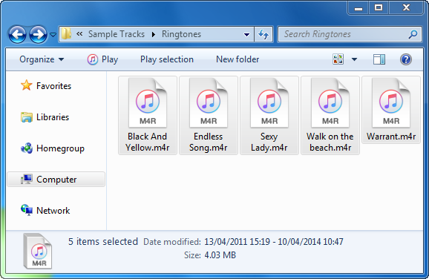Click the Libraries folder icon
Image resolution: width=429 pixels, height=279 pixels.
(27, 117)
